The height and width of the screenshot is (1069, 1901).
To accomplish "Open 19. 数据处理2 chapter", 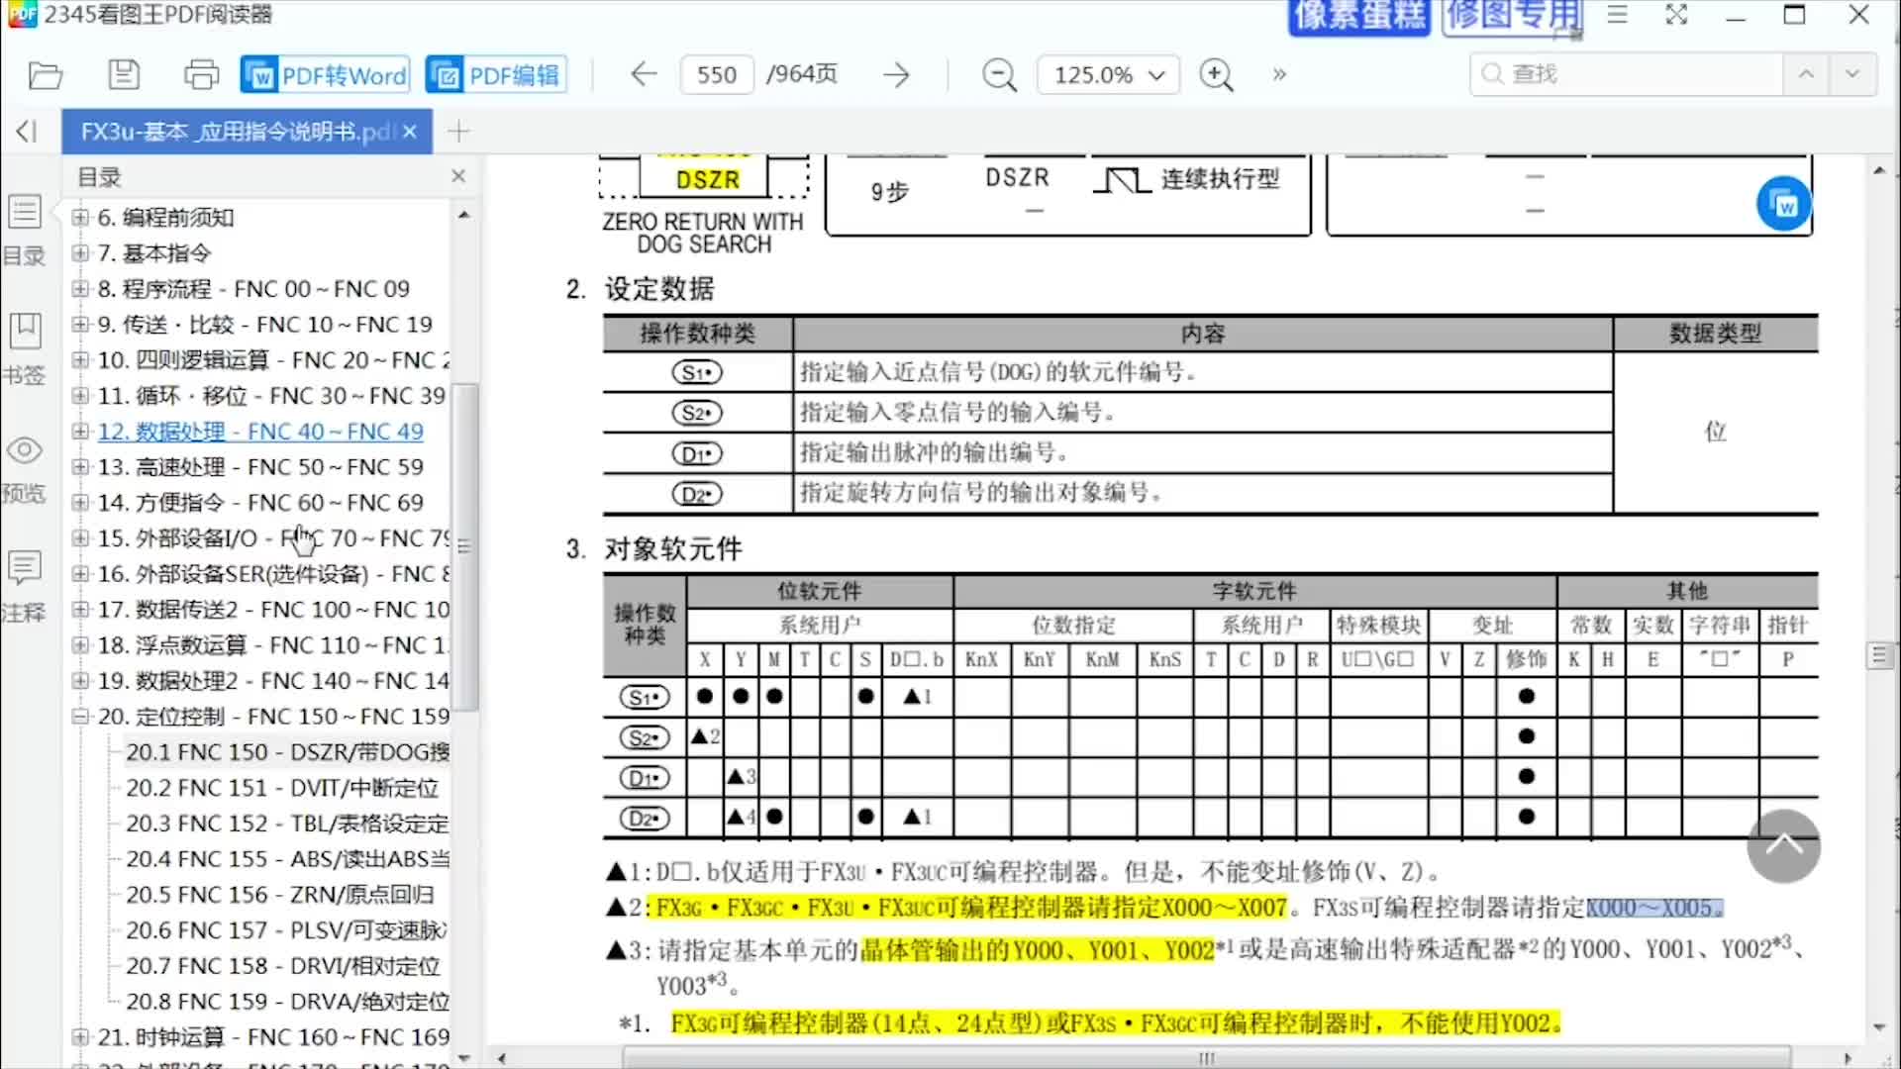I will [273, 681].
